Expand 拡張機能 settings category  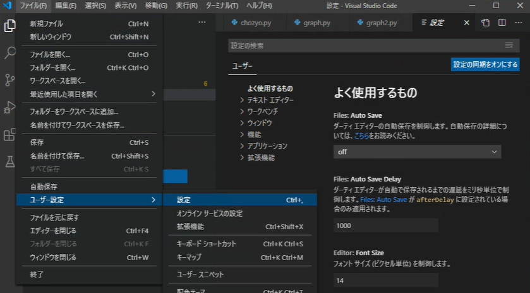click(258, 158)
